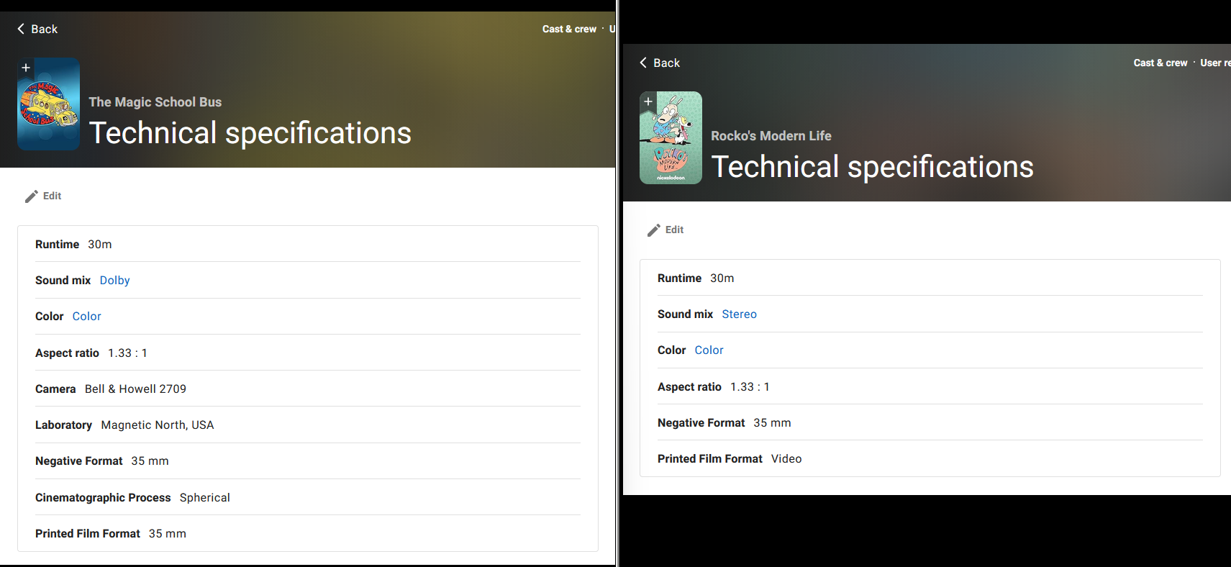Viewport: 1231px width, 567px height.
Task: Follow the Color link in Magic School Bus specs
Action: (87, 317)
